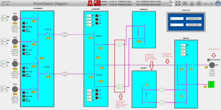Operate generator NO.4 breaker switch
Viewport: 221px width, 110px height.
[33, 88]
